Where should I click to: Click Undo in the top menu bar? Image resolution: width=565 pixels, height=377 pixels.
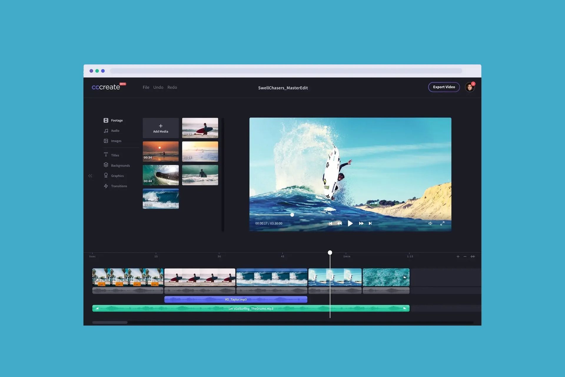[158, 87]
